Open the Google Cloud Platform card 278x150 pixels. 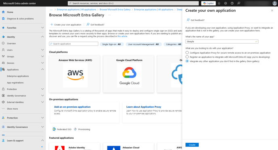click(128, 74)
